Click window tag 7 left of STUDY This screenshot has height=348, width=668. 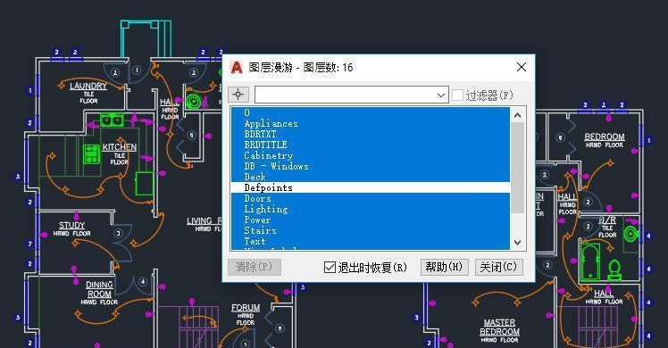29,244
